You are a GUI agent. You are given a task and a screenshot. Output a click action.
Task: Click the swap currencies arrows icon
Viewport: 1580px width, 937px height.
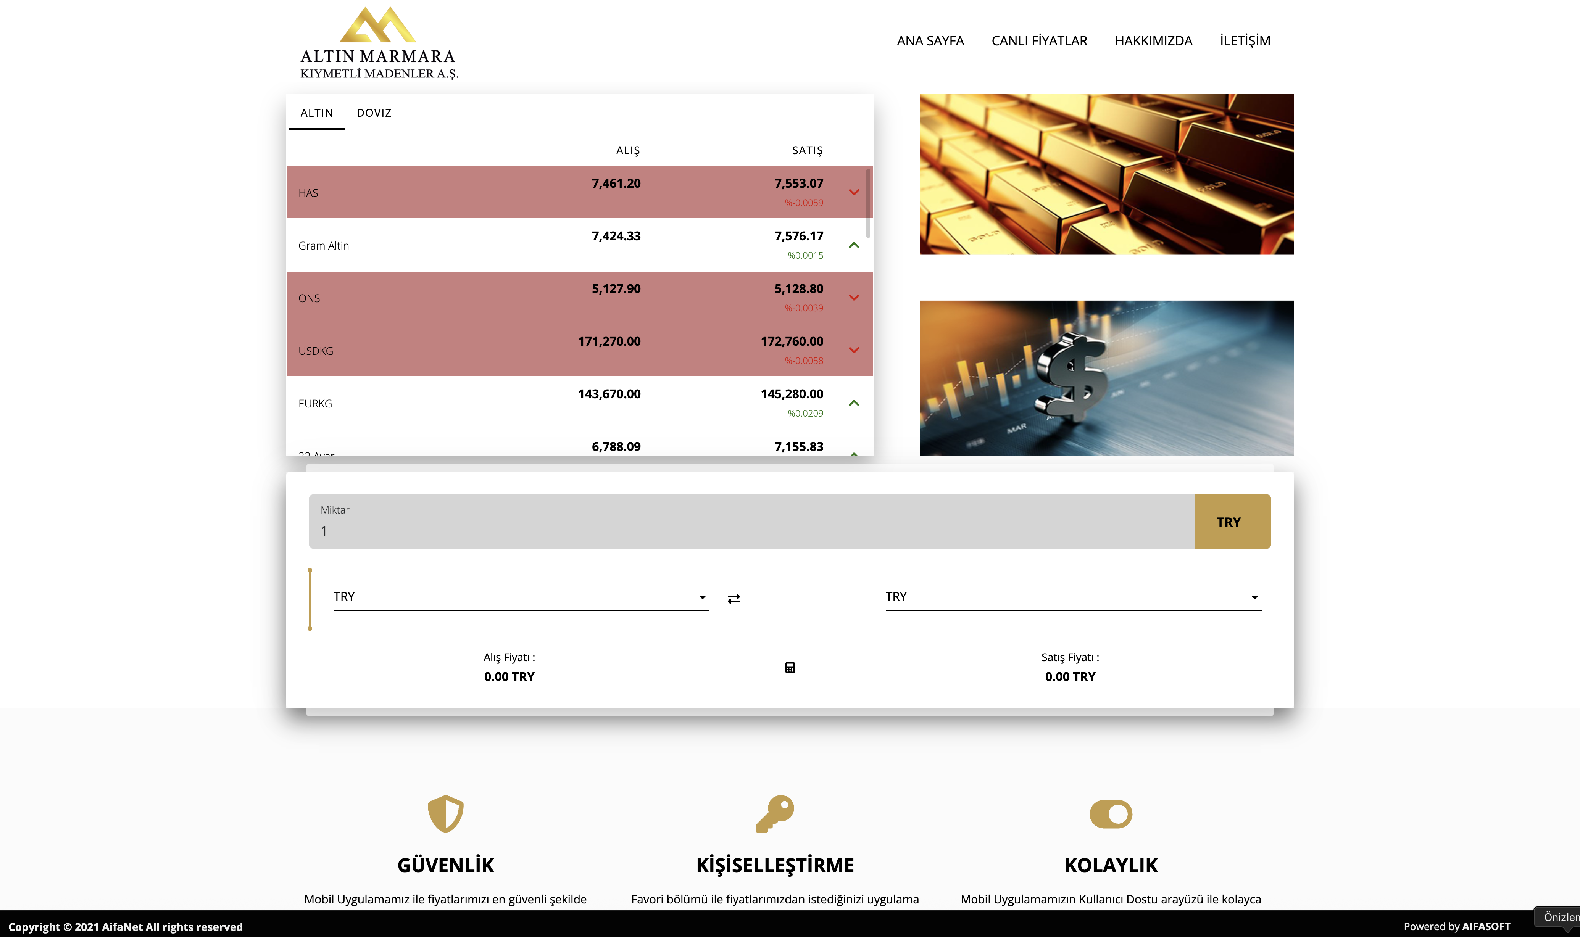(x=733, y=598)
